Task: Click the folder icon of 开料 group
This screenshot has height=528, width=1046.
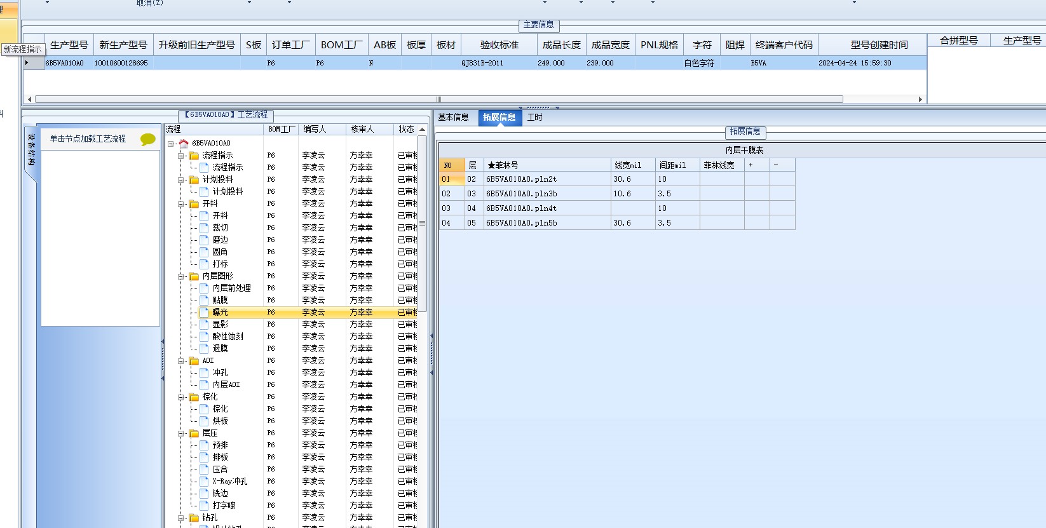Action: coord(194,204)
